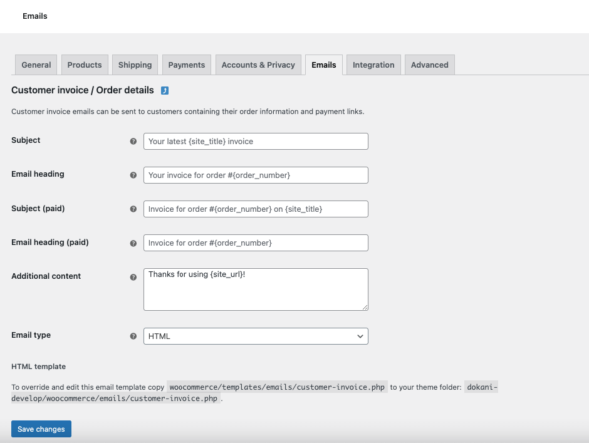Click the help icon beside Email type

(133, 336)
